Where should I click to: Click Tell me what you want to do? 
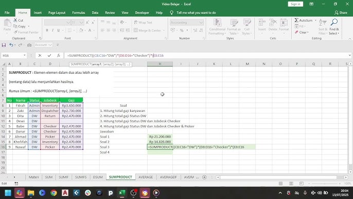pos(196,13)
